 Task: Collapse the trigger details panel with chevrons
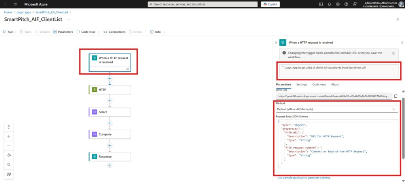[275, 42]
